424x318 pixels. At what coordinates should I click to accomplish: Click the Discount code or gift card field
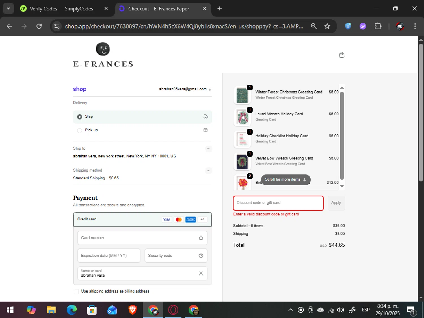[278, 203]
